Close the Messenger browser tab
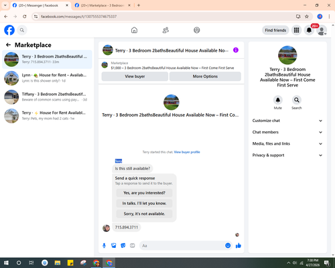 tap(67, 5)
